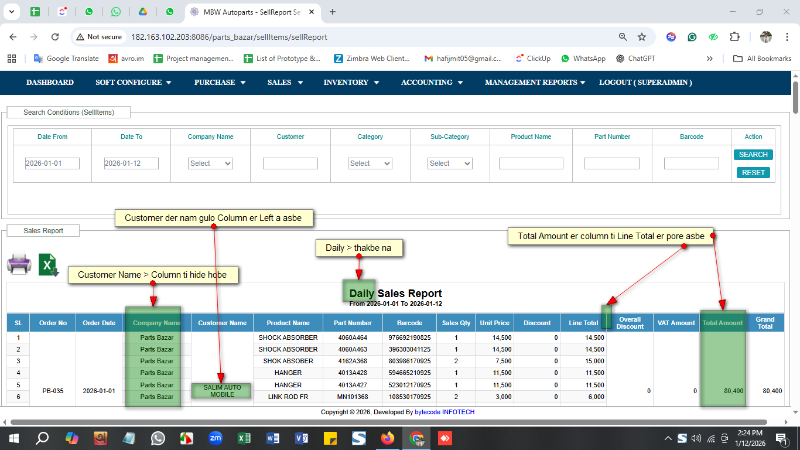Click the Date To field
The image size is (800, 450).
tap(131, 163)
